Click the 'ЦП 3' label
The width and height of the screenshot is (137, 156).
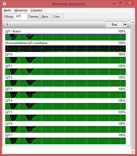click(9, 89)
